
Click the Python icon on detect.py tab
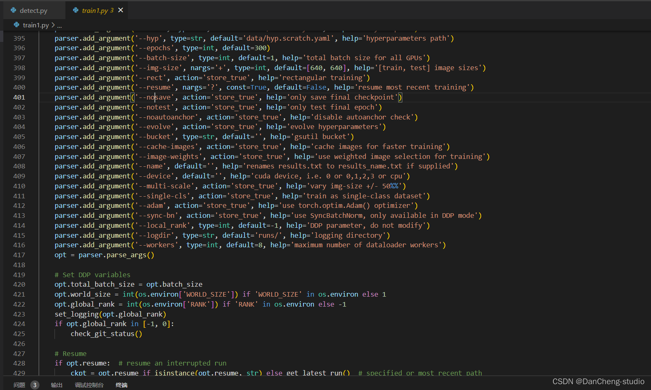tap(14, 10)
